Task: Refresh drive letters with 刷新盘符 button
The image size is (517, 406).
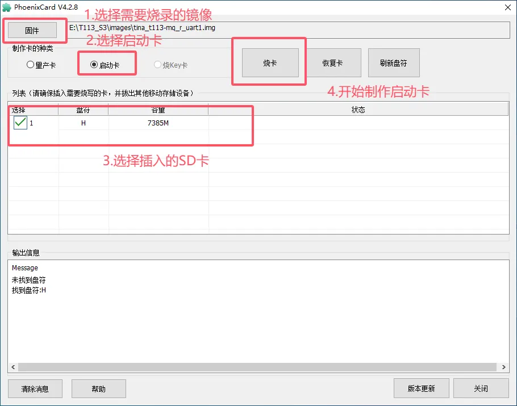Action: pos(394,62)
